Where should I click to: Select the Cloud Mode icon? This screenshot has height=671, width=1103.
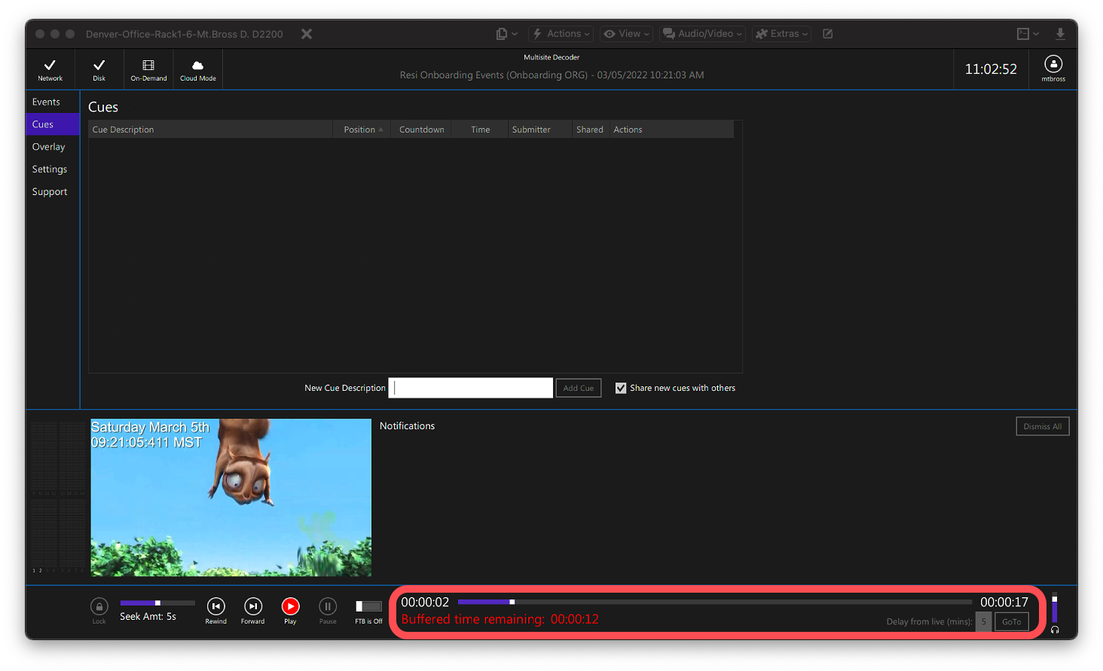[197, 68]
